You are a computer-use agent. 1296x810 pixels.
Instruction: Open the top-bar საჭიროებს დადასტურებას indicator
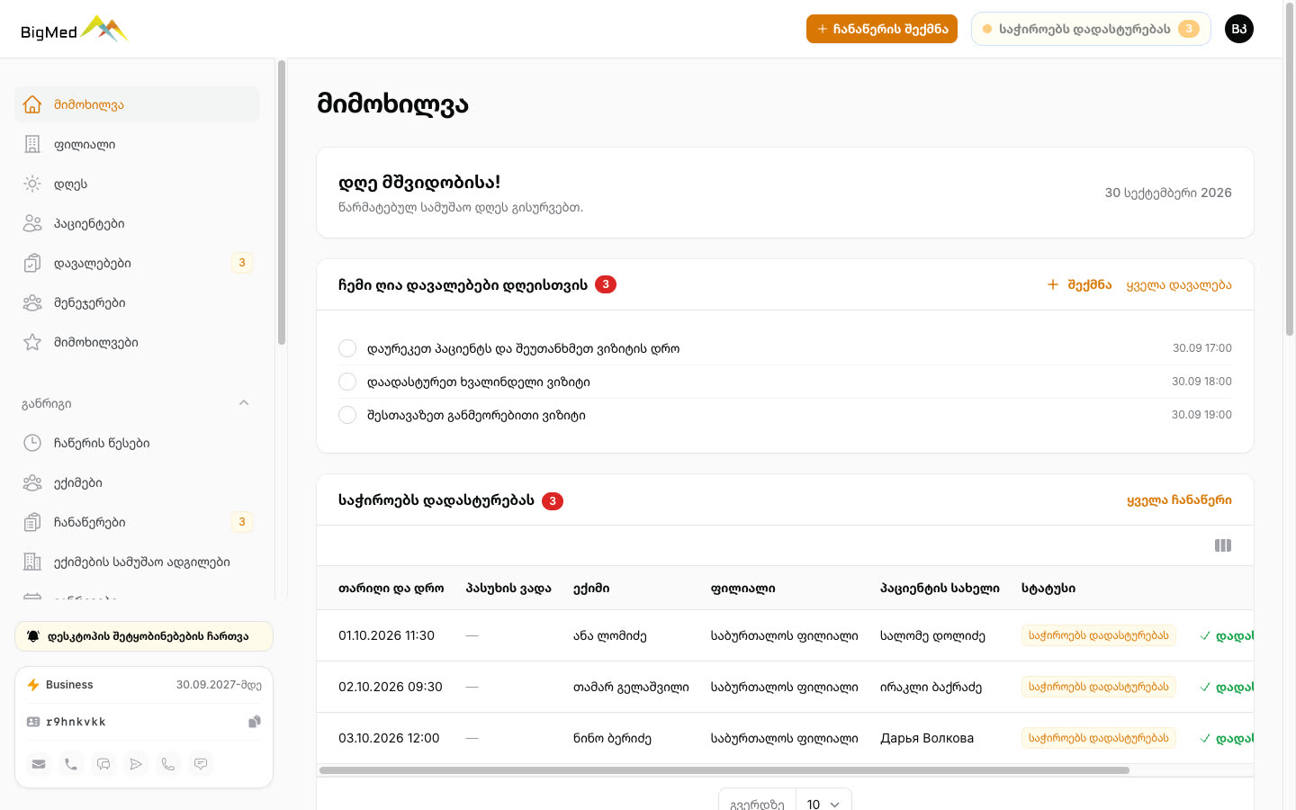pyautogui.click(x=1091, y=29)
